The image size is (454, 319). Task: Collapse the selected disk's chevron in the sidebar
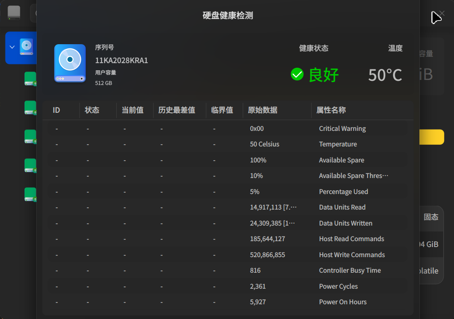click(x=12, y=47)
